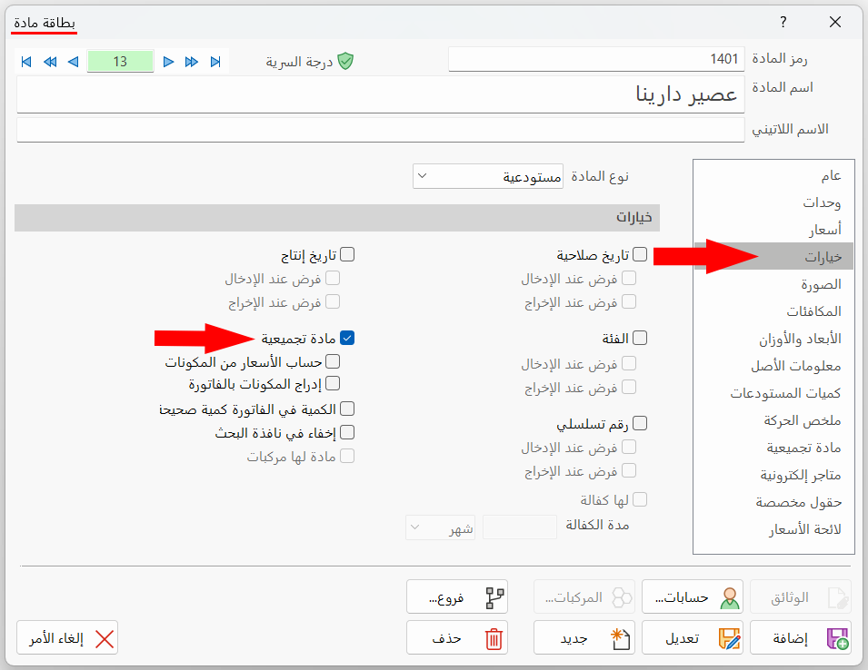868x670 pixels.
Task: Enable the تاريخ صلاحية checkbox
Action: [x=640, y=254]
